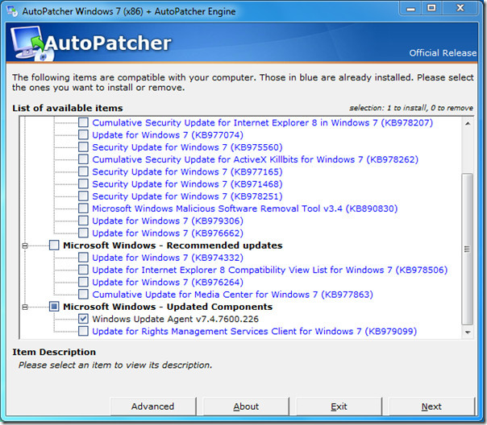487x425 pixels.
Task: Toggle Update for Windows 7 KB979306 checkbox
Action: [83, 221]
